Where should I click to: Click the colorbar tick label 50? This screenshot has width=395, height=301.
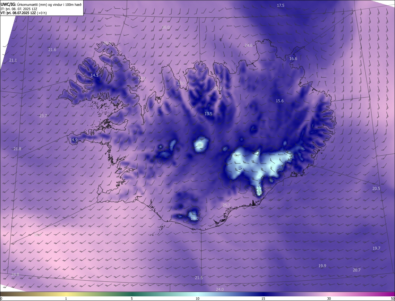pos(393,299)
